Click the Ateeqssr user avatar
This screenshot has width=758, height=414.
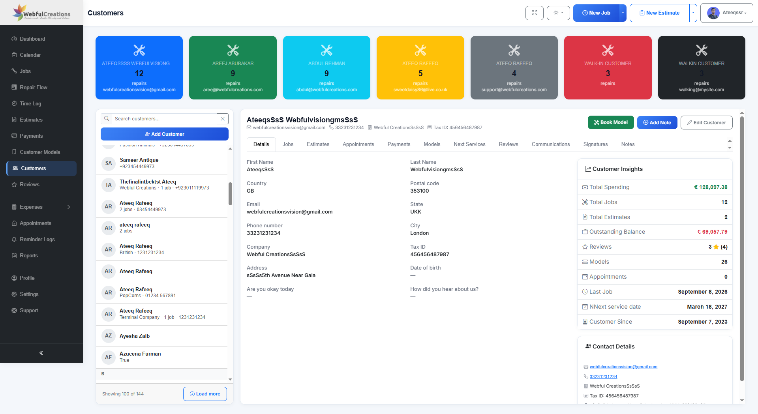[713, 13]
